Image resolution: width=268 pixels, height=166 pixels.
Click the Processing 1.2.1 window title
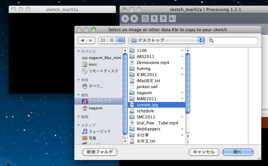[205, 9]
